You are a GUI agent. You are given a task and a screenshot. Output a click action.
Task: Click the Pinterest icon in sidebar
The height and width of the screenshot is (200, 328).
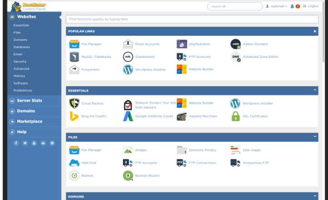[52, 143]
